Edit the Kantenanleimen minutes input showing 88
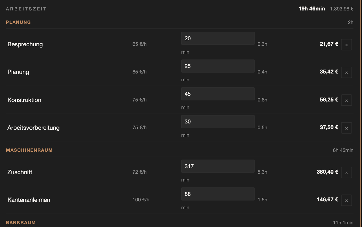 (218, 194)
